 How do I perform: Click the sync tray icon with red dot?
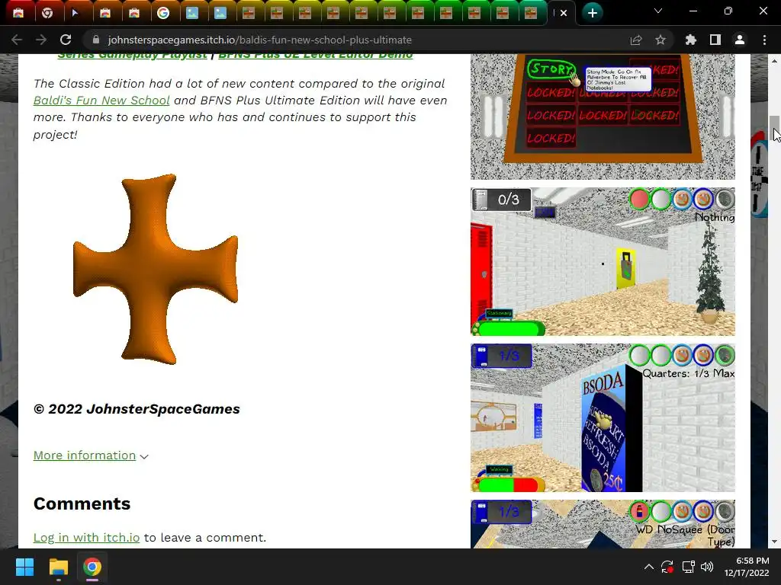(667, 567)
